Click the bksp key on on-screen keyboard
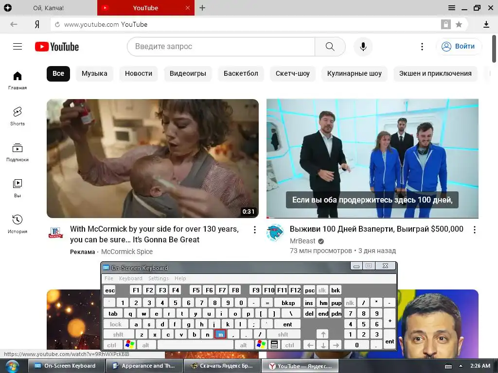The height and width of the screenshot is (373, 498). click(x=288, y=303)
